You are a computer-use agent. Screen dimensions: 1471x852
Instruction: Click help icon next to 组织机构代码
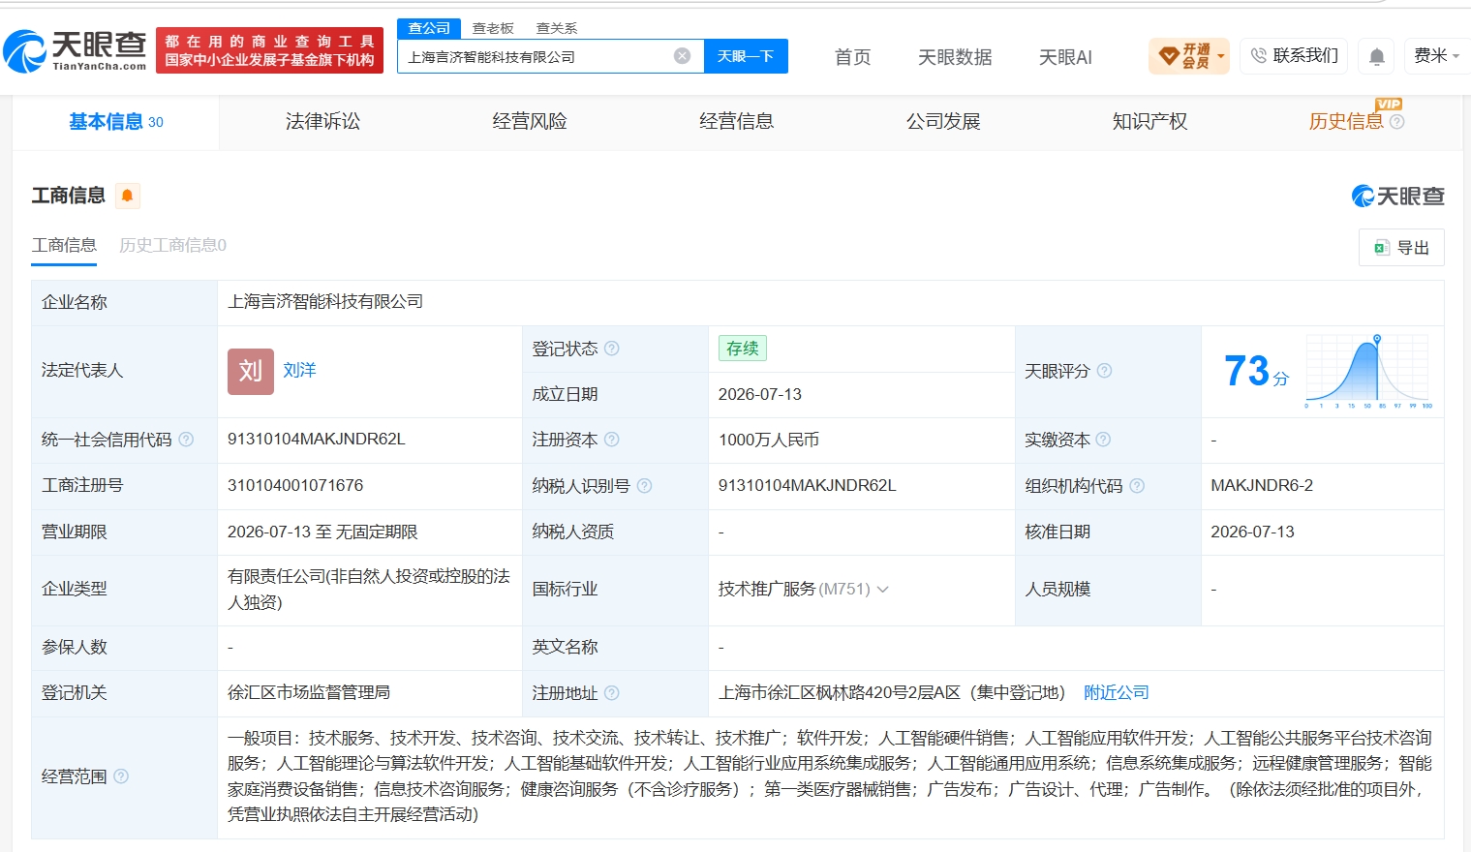[x=1137, y=486]
